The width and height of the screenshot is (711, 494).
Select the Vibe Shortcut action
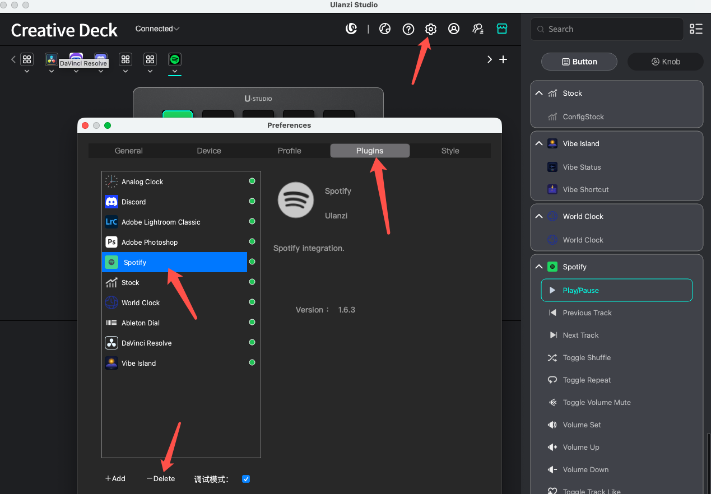617,189
